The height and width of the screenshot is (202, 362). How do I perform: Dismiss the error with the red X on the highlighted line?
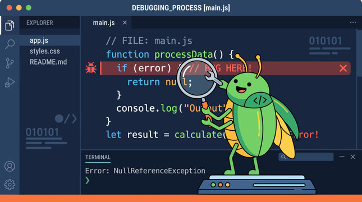point(343,68)
